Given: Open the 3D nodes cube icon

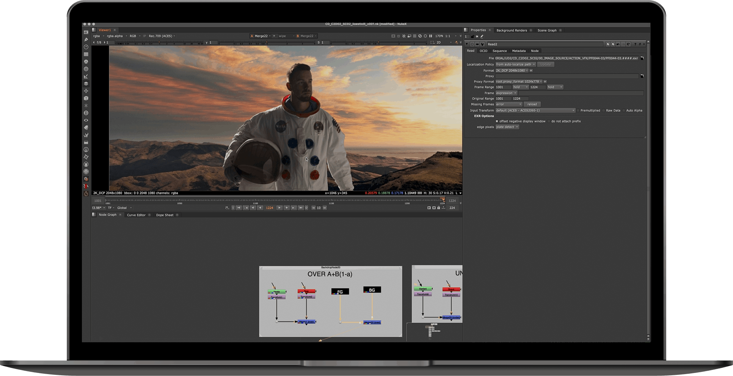Looking at the screenshot, I should click(86, 98).
